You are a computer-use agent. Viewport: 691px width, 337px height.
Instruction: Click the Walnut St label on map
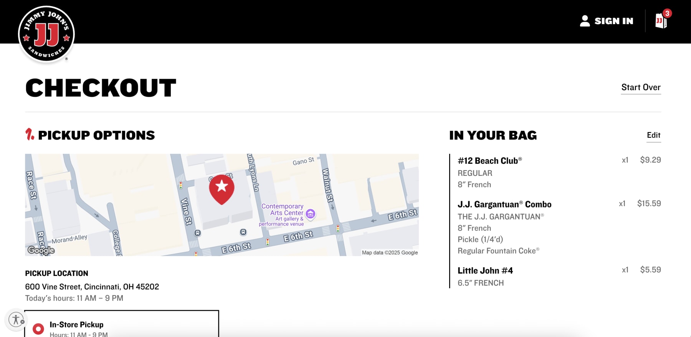[x=327, y=185]
